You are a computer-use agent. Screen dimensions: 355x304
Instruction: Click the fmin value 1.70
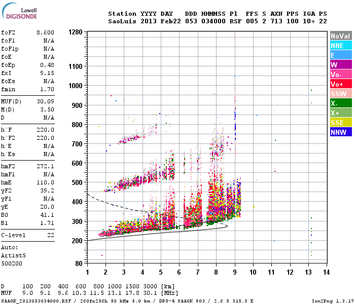click(x=47, y=89)
